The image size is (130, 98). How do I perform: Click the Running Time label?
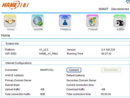75,54
